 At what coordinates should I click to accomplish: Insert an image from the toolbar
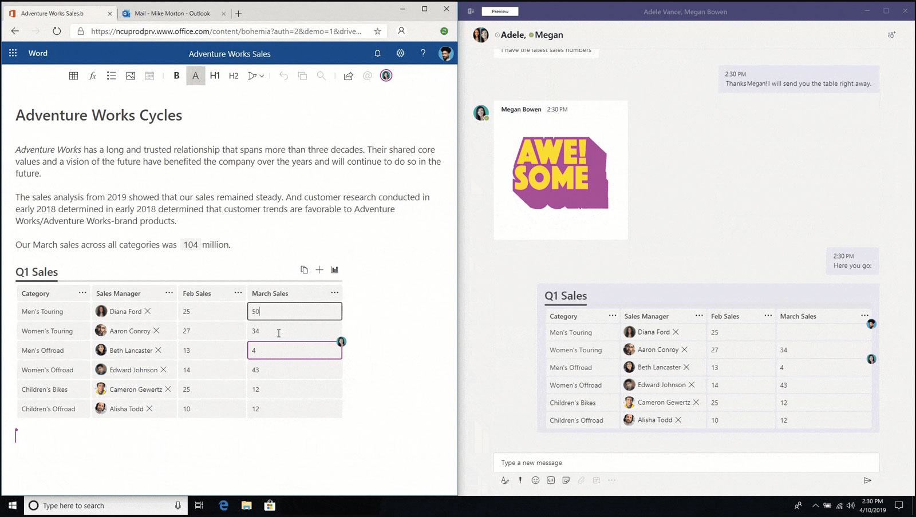tap(131, 75)
